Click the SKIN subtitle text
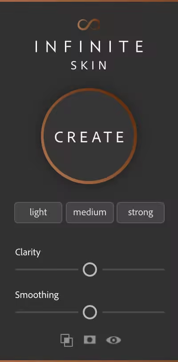 (89, 65)
